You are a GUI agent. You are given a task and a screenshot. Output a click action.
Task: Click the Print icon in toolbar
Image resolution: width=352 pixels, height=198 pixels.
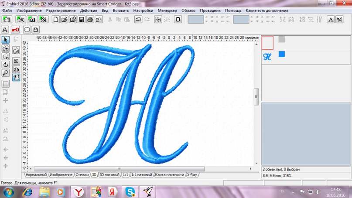90,19
